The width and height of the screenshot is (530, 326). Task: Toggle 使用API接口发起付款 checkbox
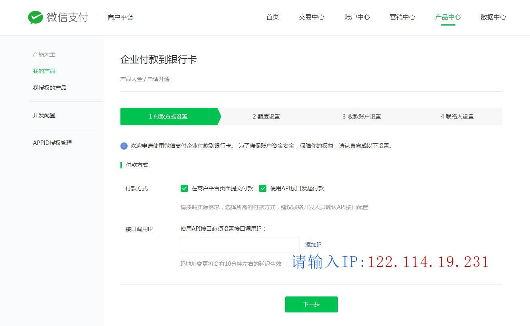pyautogui.click(x=263, y=188)
